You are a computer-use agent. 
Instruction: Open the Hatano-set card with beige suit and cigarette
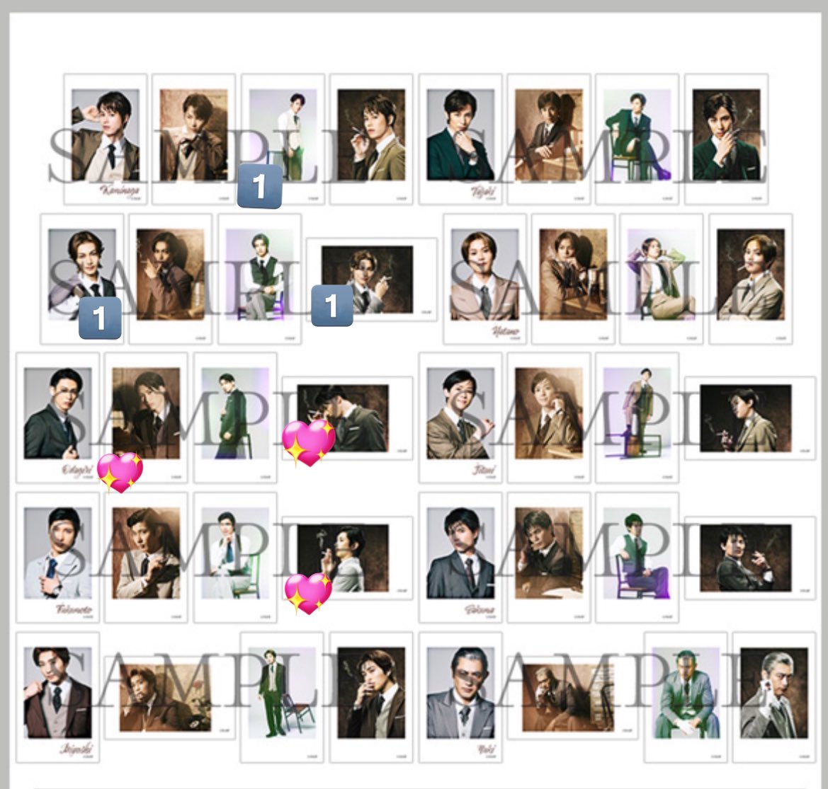coord(750,279)
